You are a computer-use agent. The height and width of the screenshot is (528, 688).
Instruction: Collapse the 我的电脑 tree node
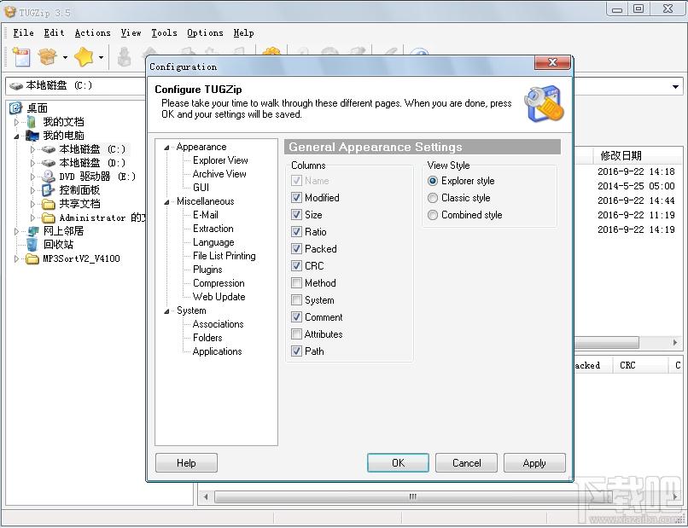click(x=17, y=136)
